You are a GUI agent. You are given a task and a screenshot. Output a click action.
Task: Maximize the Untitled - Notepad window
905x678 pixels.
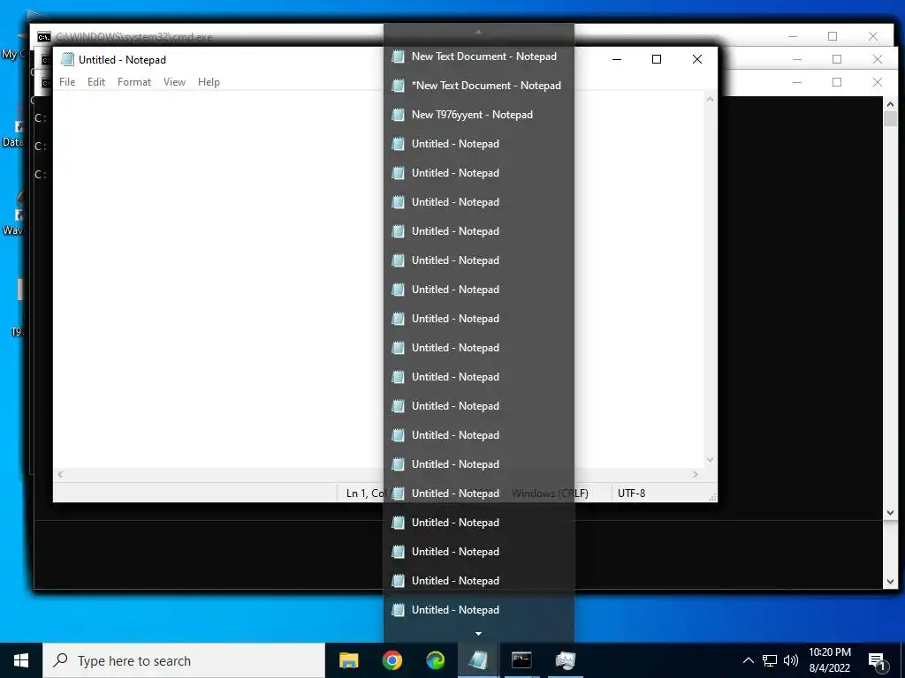(657, 59)
